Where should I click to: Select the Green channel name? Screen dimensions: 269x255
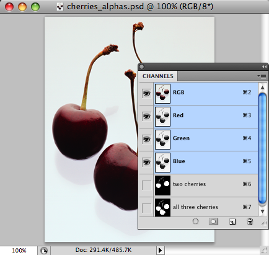coord(181,138)
